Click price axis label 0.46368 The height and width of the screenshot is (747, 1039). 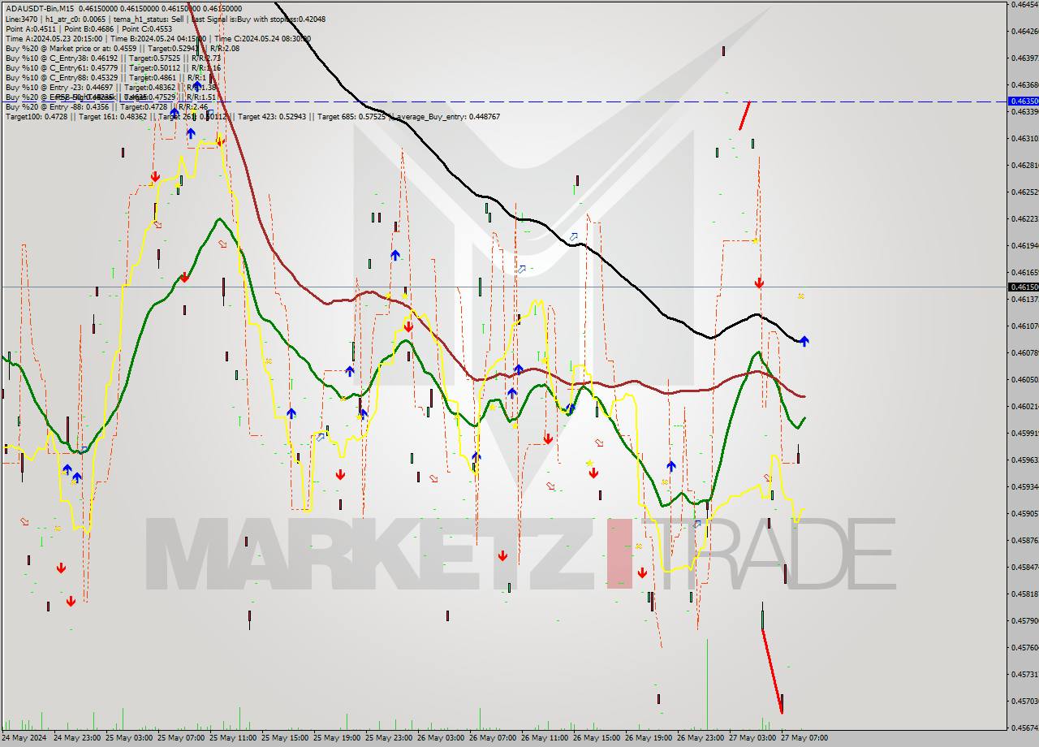pos(1024,84)
